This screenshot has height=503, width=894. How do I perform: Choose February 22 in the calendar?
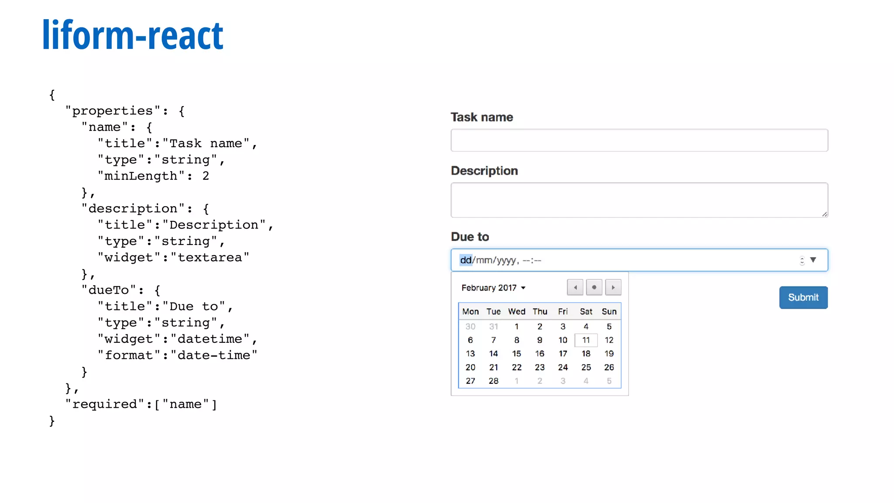(516, 367)
